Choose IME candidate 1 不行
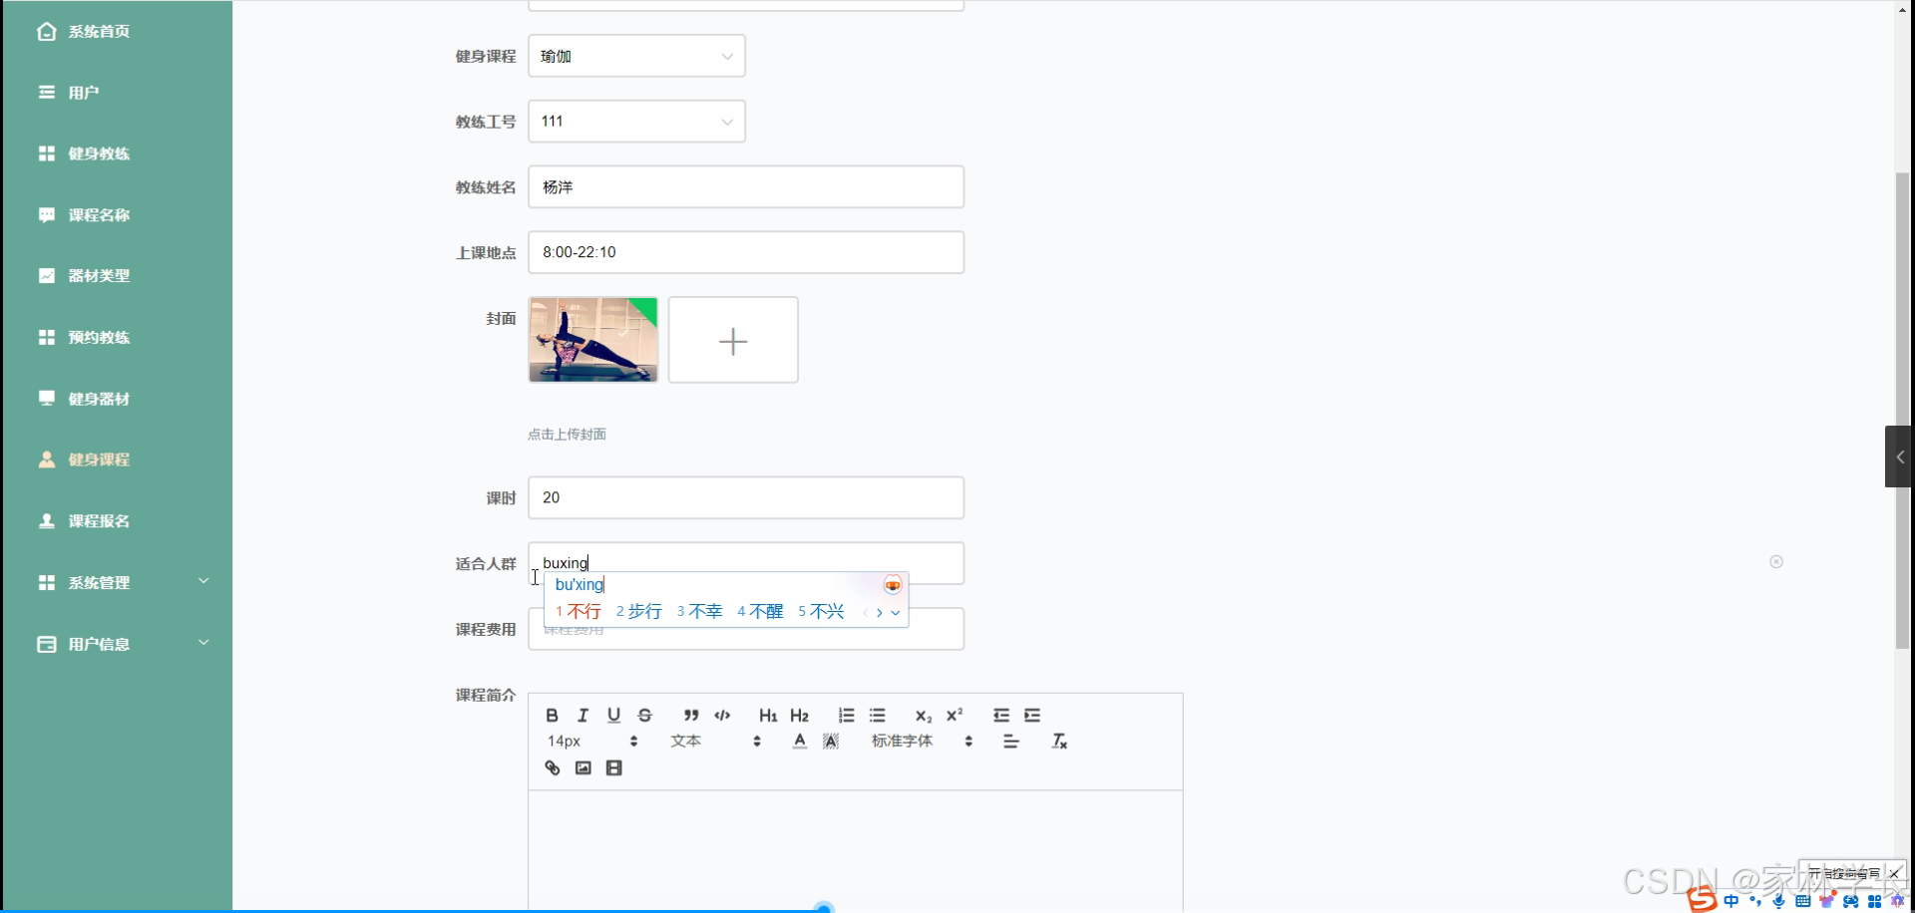 tap(578, 611)
